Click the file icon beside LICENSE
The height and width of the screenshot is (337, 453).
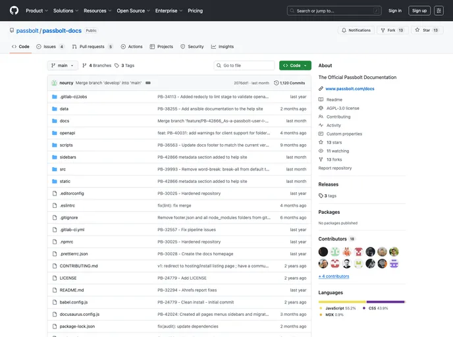pos(55,278)
